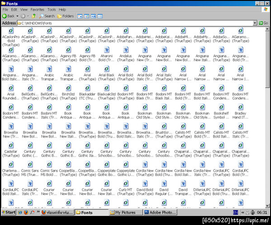Click the Forward arrow toolbar icon

(x=23, y=16)
